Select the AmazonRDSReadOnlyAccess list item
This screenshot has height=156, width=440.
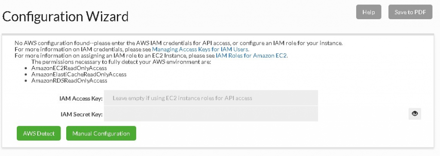pyautogui.click(x=69, y=81)
